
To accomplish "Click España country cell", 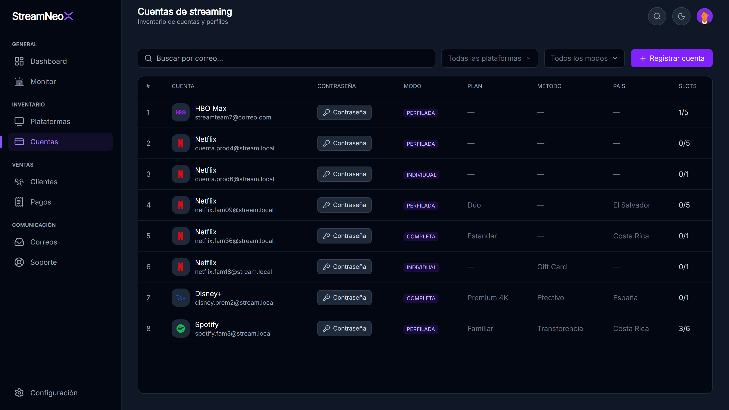I will 625,298.
